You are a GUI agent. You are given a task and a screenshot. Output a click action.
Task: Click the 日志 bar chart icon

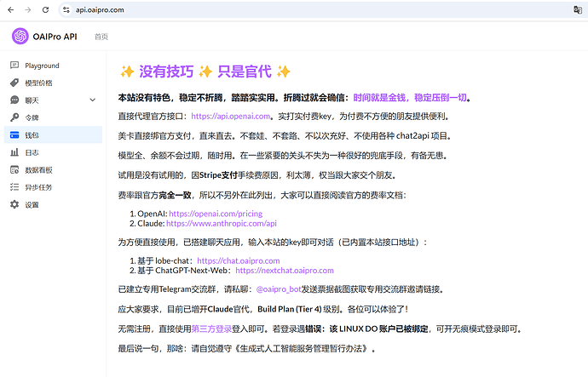pos(14,152)
